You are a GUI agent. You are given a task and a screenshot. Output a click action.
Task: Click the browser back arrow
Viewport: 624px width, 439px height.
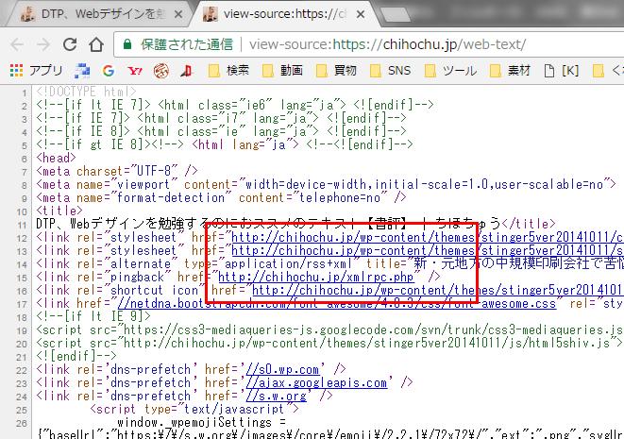pyautogui.click(x=18, y=44)
